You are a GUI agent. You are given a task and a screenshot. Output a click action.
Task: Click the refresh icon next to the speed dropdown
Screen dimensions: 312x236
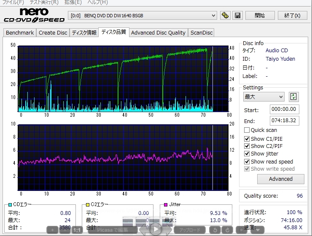coord(293,97)
